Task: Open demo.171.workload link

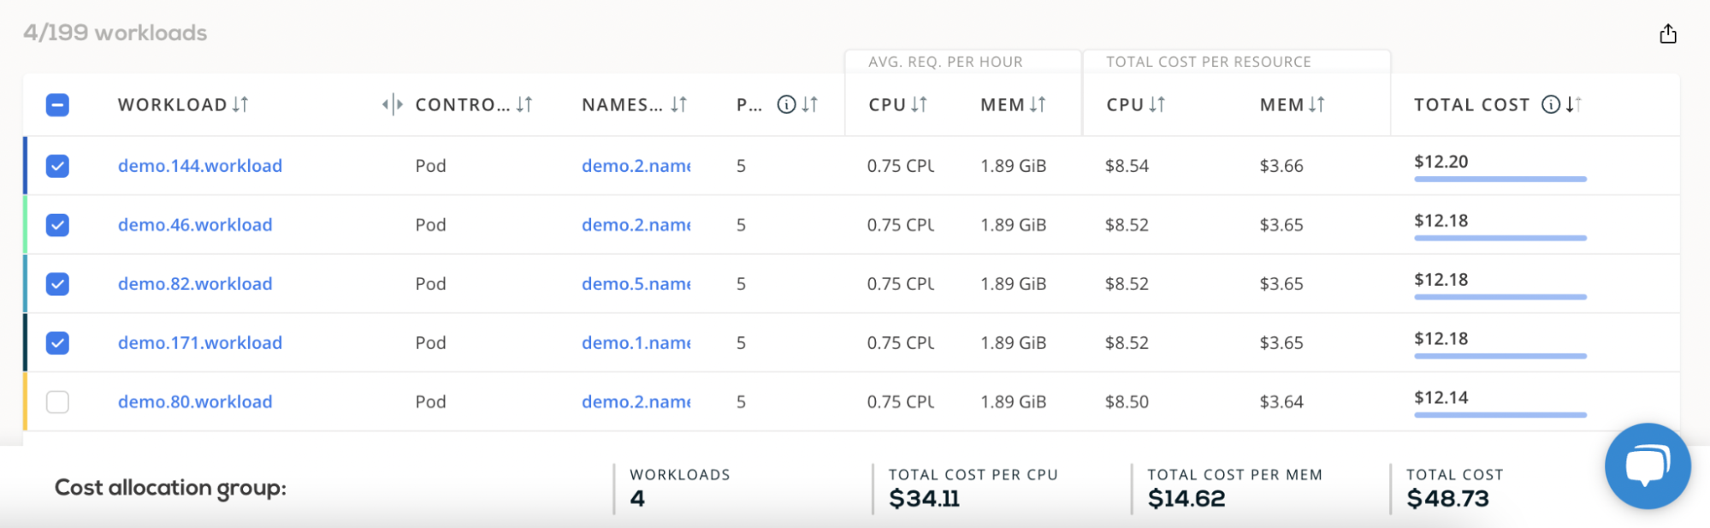Action: coord(200,343)
